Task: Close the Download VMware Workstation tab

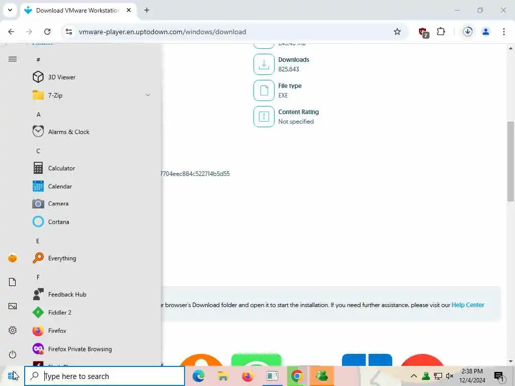Action: coord(129,10)
